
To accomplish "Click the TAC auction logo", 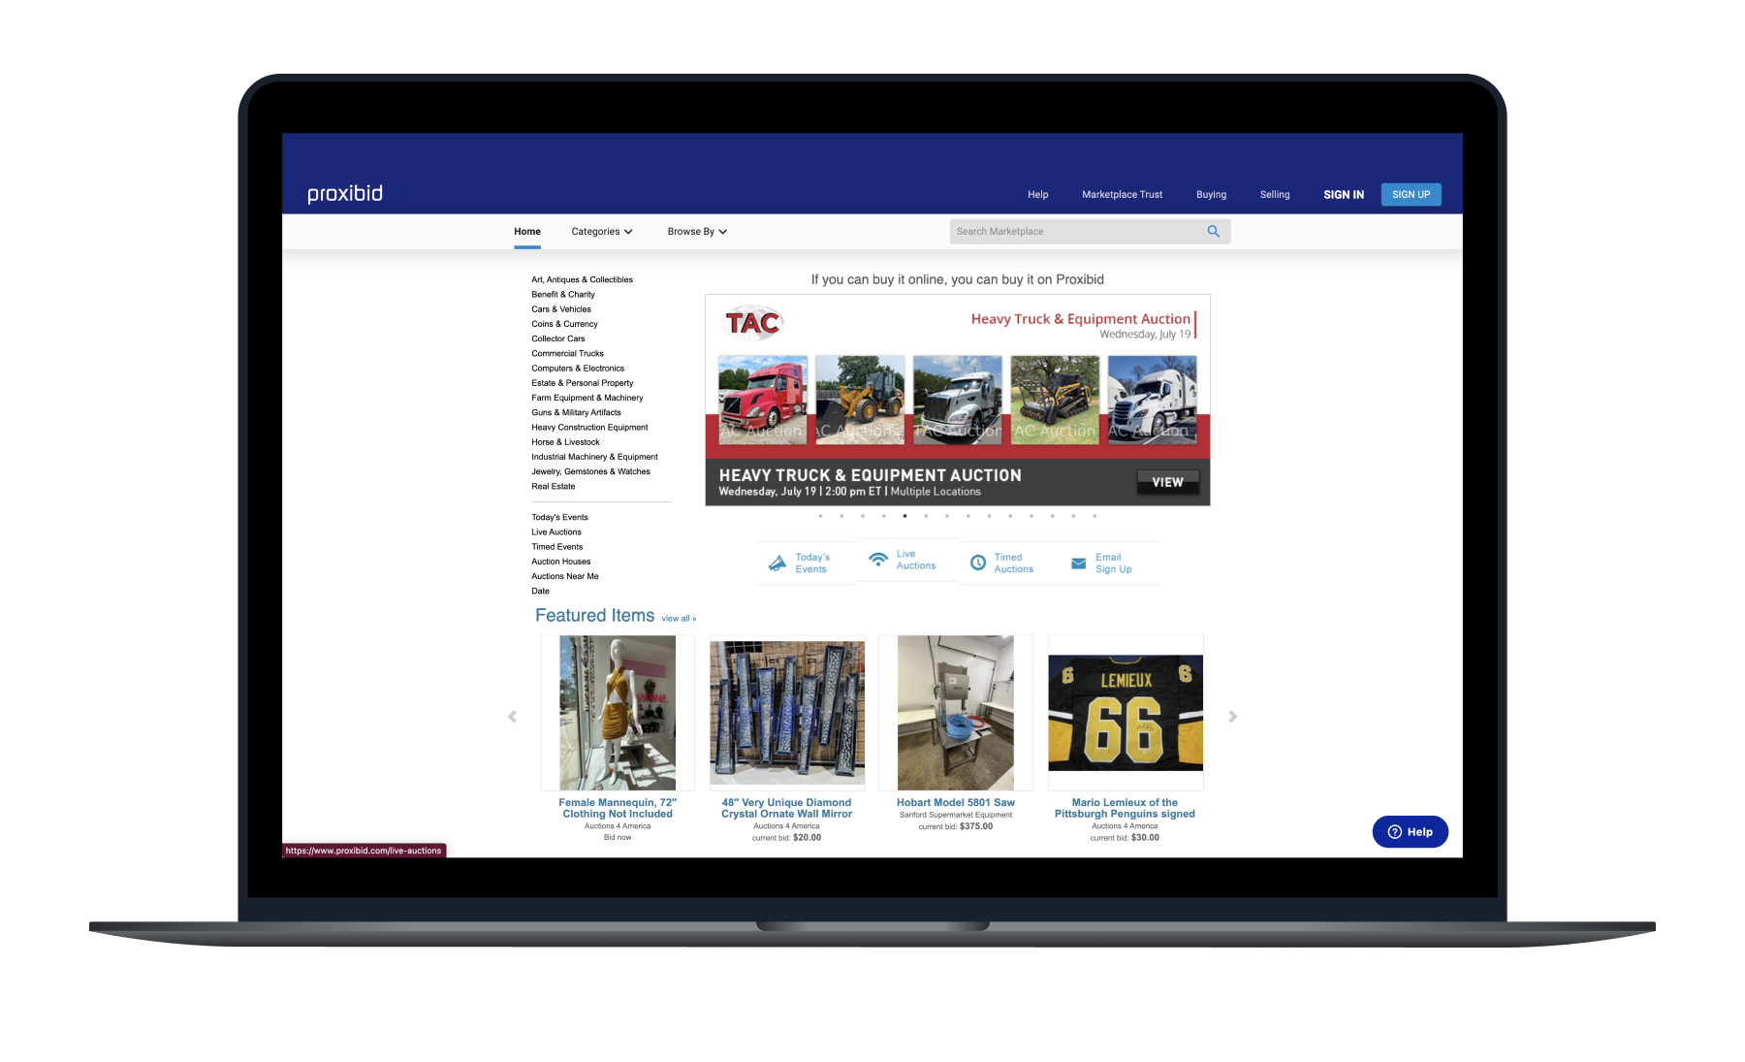I will click(753, 322).
